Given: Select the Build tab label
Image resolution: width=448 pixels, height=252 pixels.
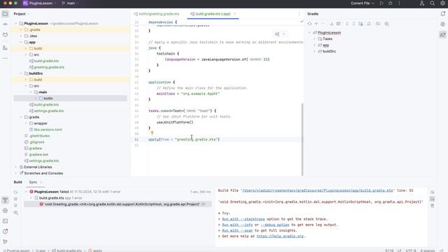Looking at the screenshot, I should coord(17,182).
